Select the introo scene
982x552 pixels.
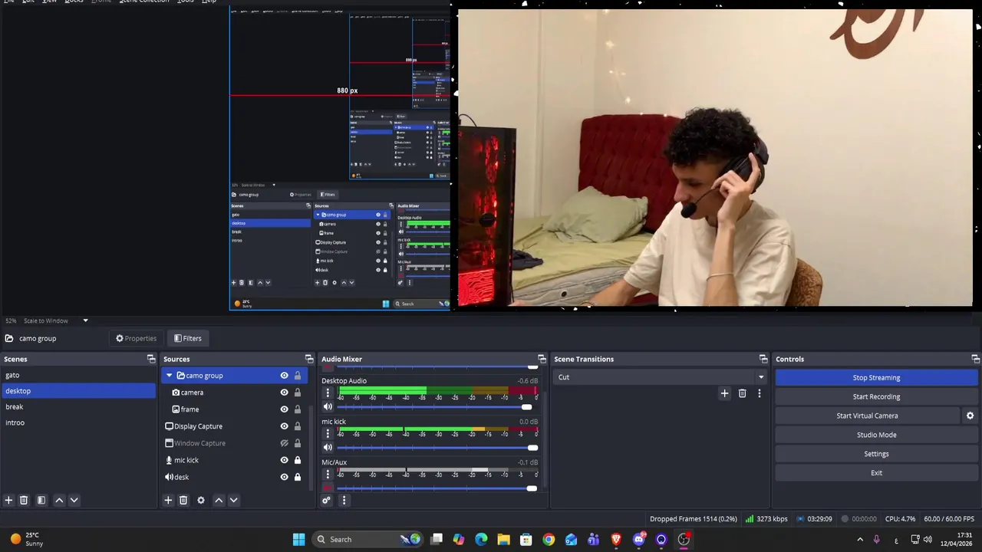coord(78,422)
